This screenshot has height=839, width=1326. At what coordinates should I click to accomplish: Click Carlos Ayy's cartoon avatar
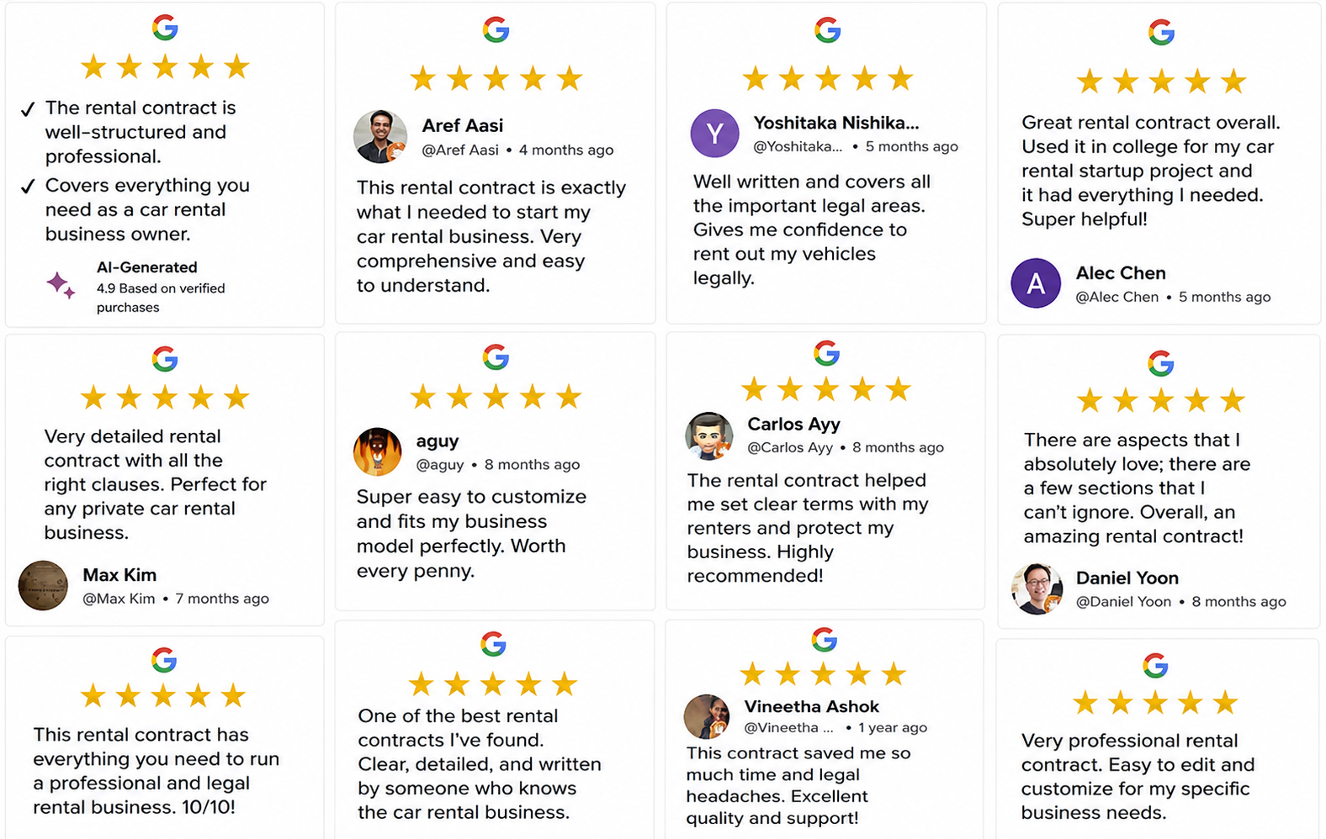tap(709, 435)
